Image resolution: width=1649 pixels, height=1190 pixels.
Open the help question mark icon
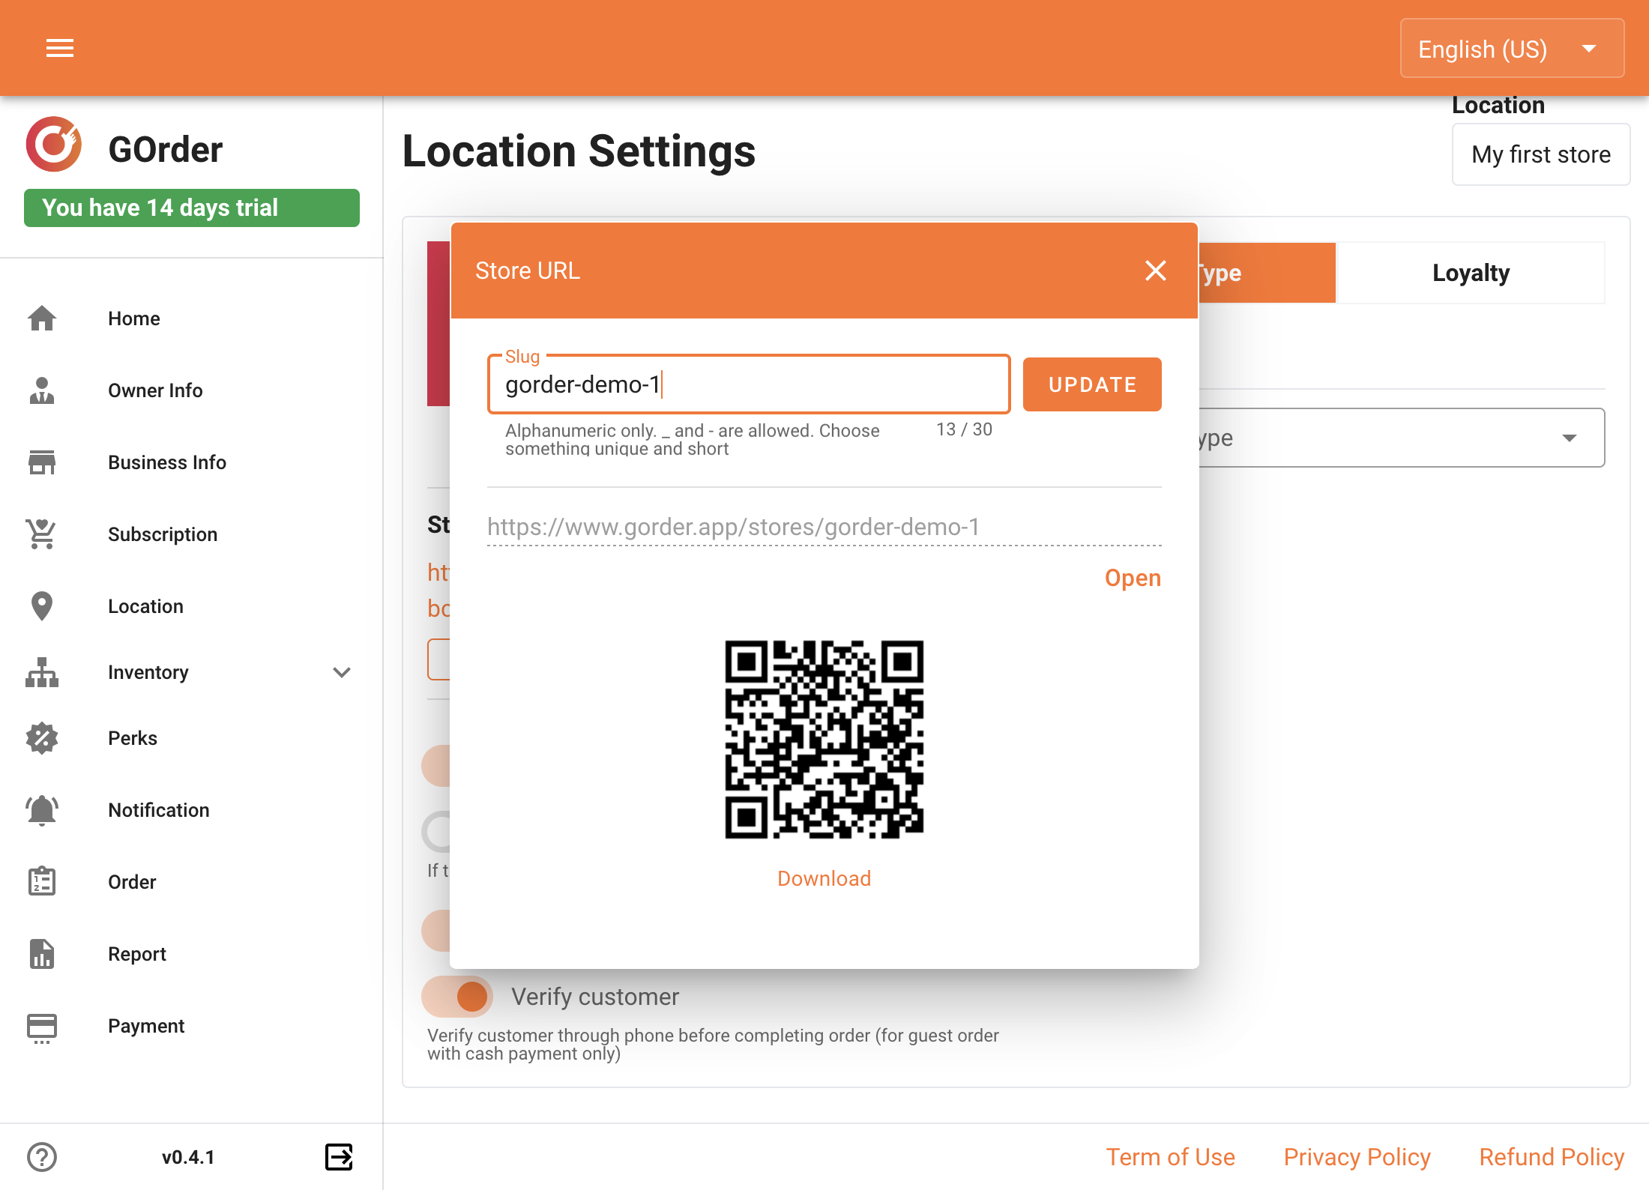42,1157
